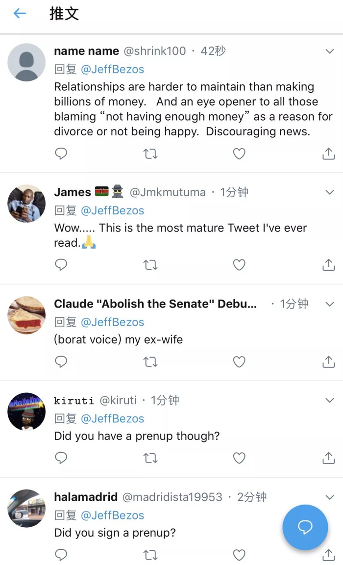This screenshot has width=343, height=565.
Task: Open the chevron menu on Claude's tweet
Action: (330, 304)
